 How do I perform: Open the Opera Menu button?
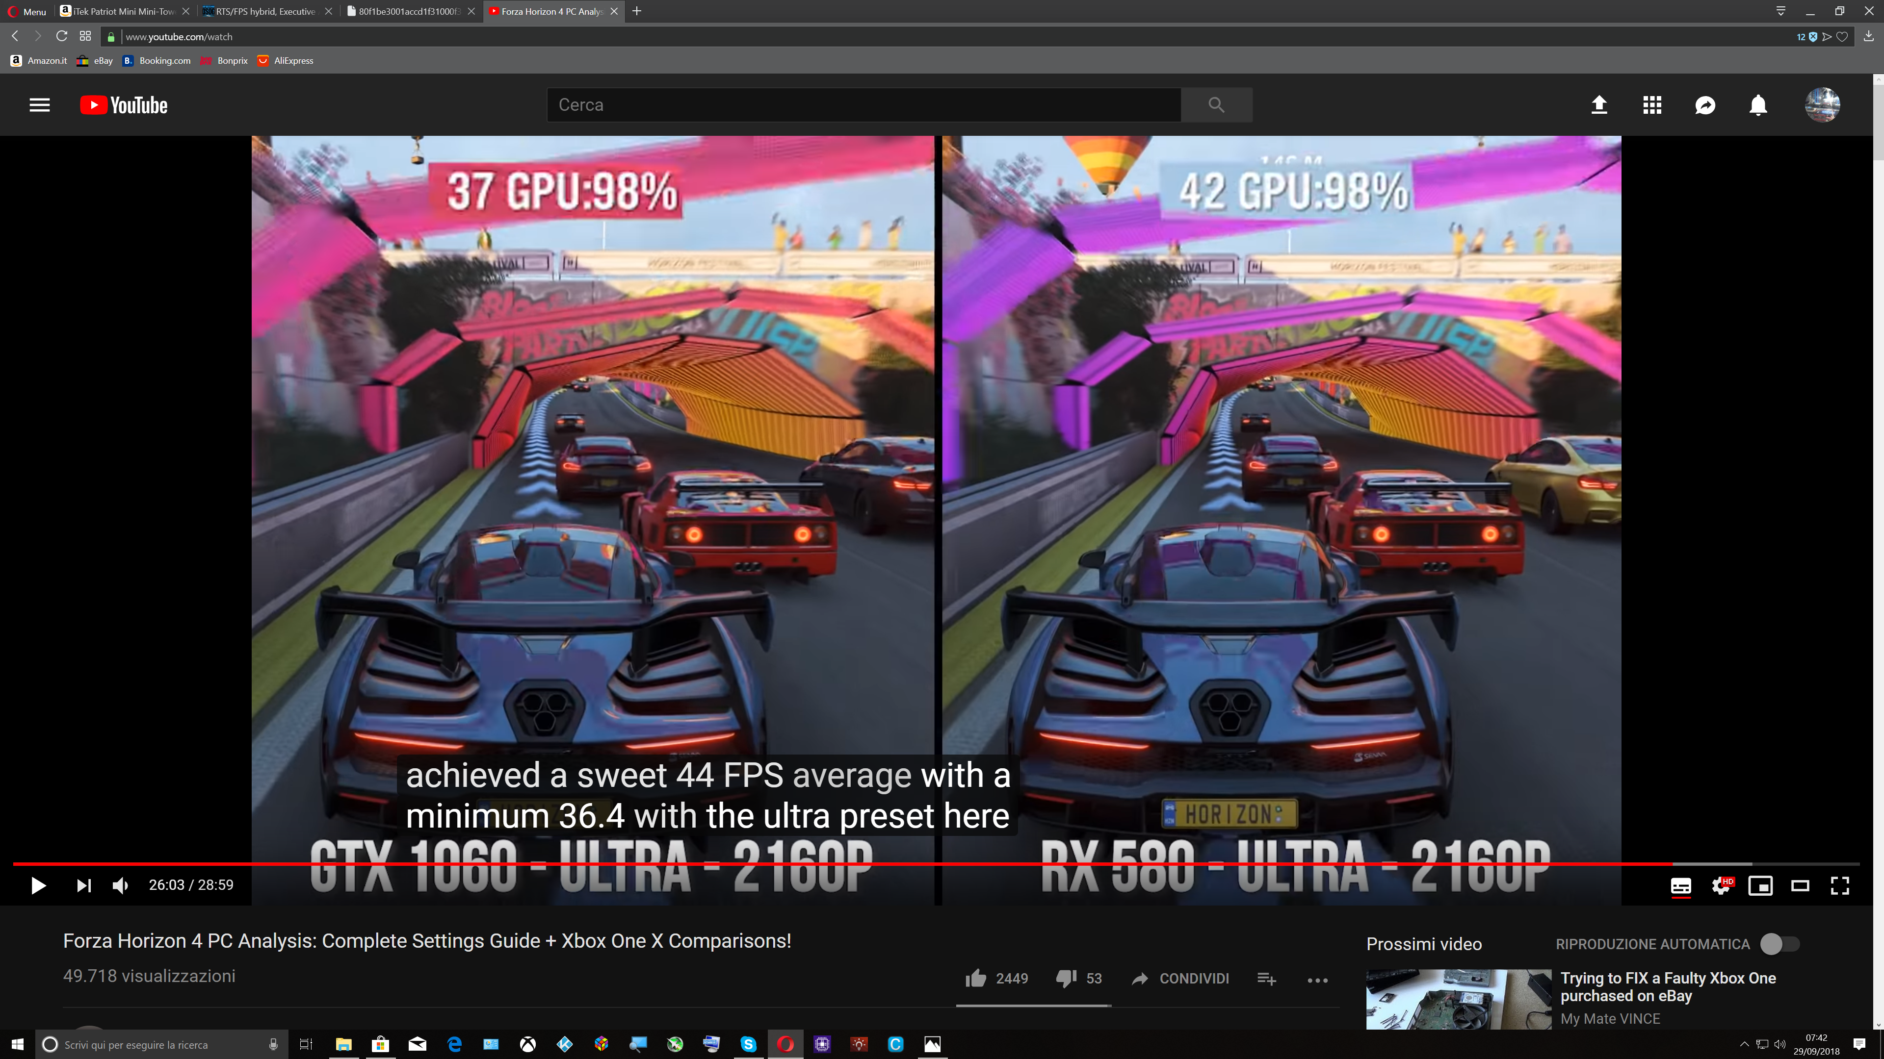tap(27, 11)
